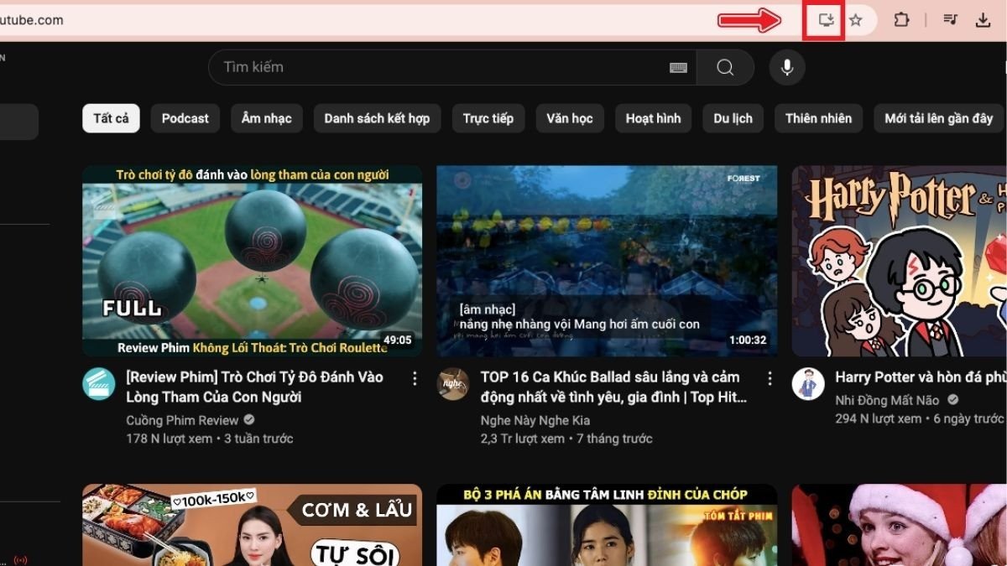Open the media playlist icon in the toolbar
1007x566 pixels.
[949, 19]
